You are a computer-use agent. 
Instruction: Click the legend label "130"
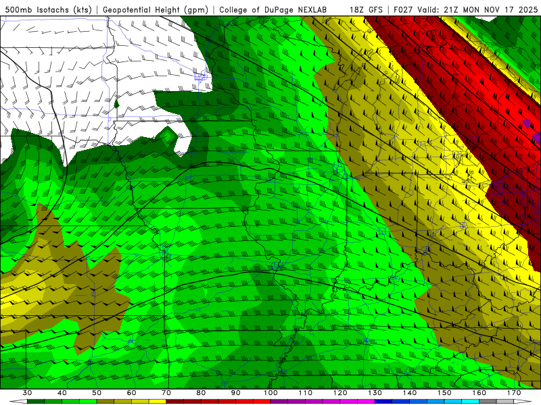point(375,393)
